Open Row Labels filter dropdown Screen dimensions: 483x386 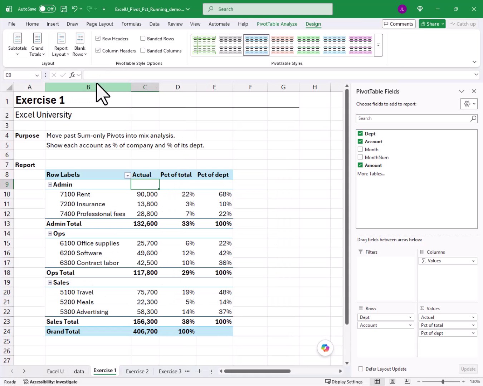[x=127, y=175]
